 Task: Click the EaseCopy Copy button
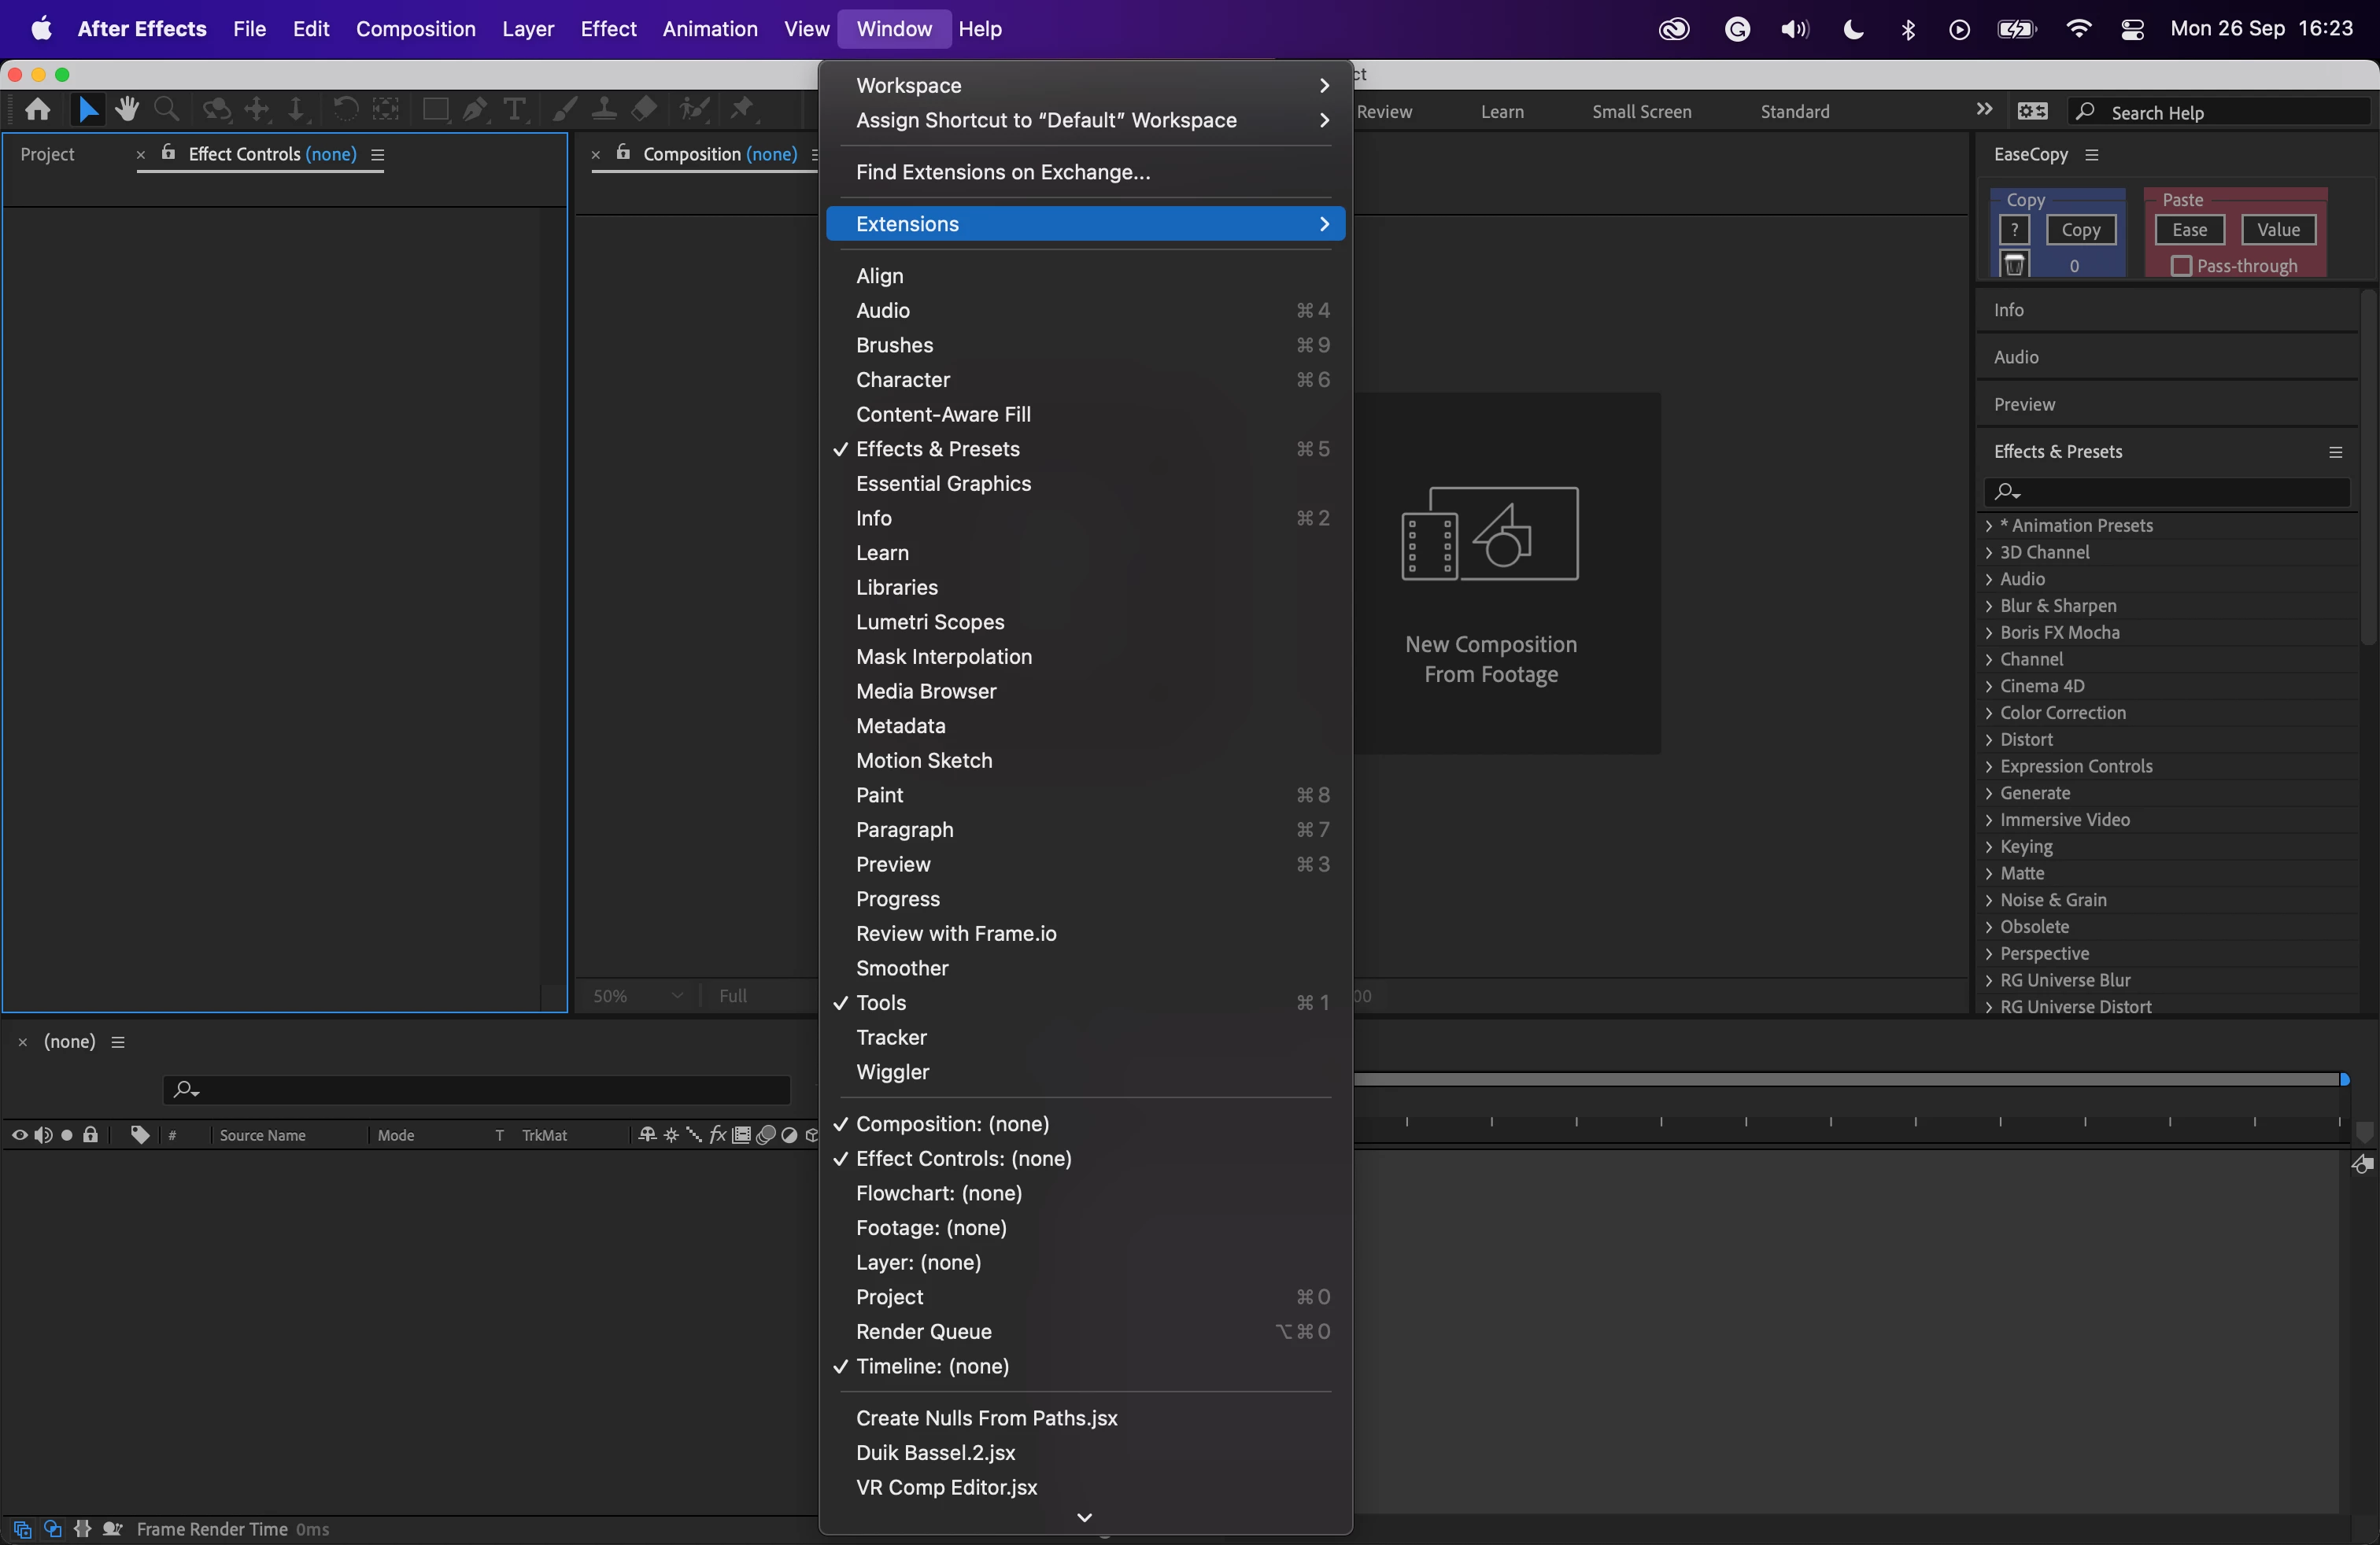2080,230
